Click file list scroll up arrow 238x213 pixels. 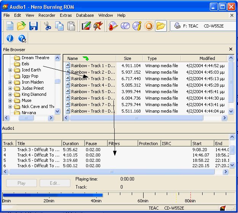pos(231,58)
